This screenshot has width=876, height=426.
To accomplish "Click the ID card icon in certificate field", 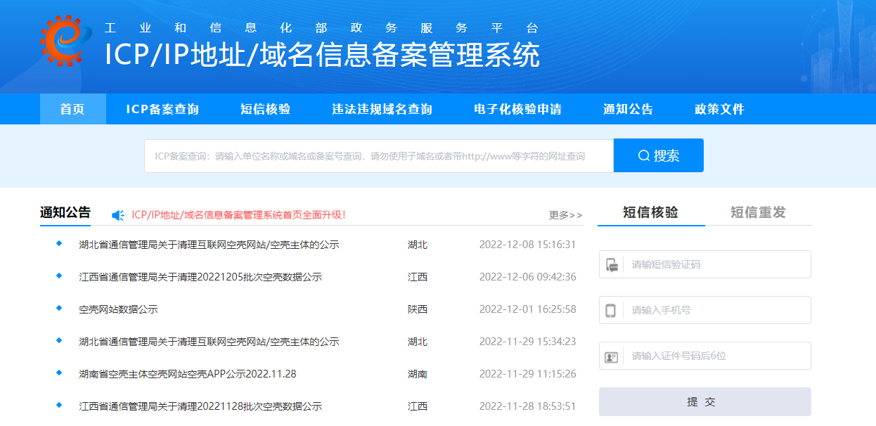I will pos(612,357).
